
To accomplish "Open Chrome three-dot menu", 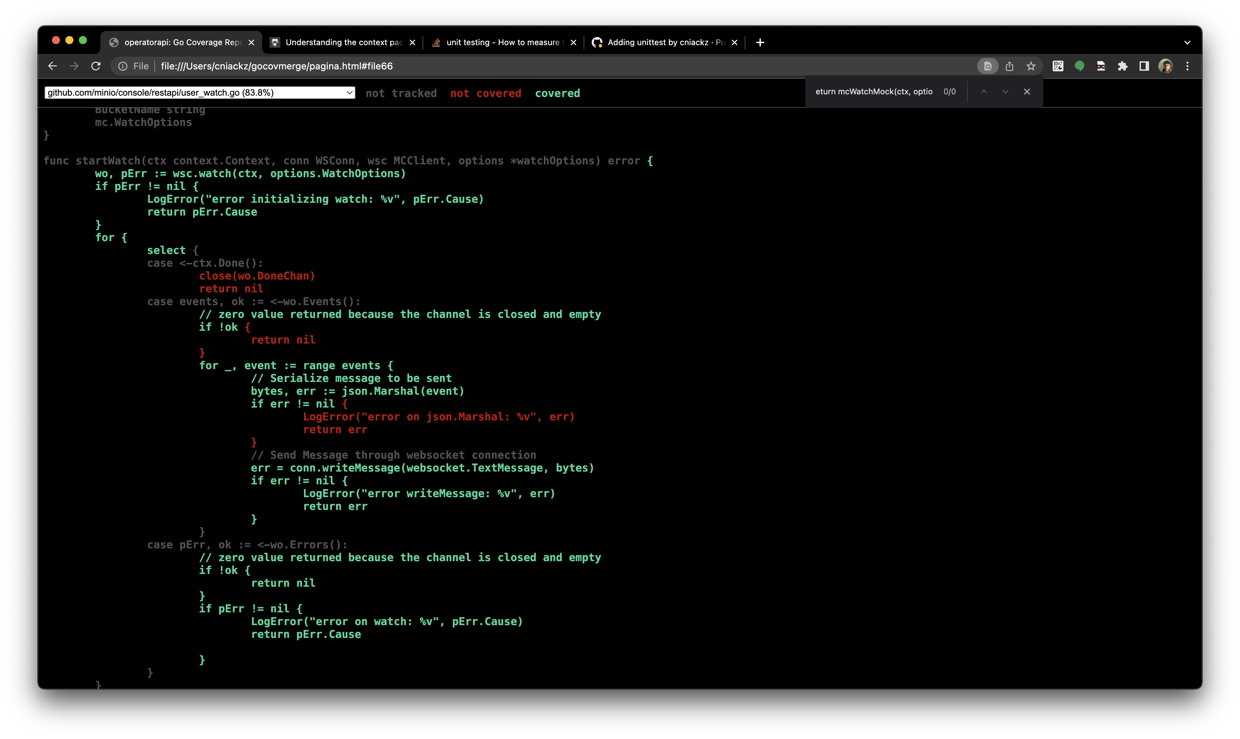I will click(1187, 66).
